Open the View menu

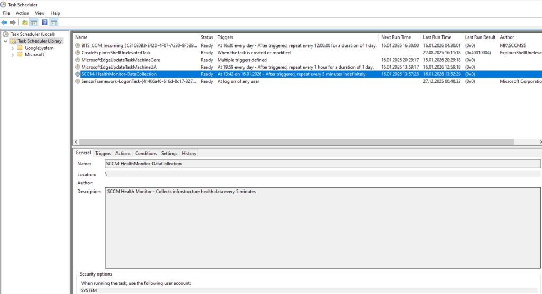40,13
